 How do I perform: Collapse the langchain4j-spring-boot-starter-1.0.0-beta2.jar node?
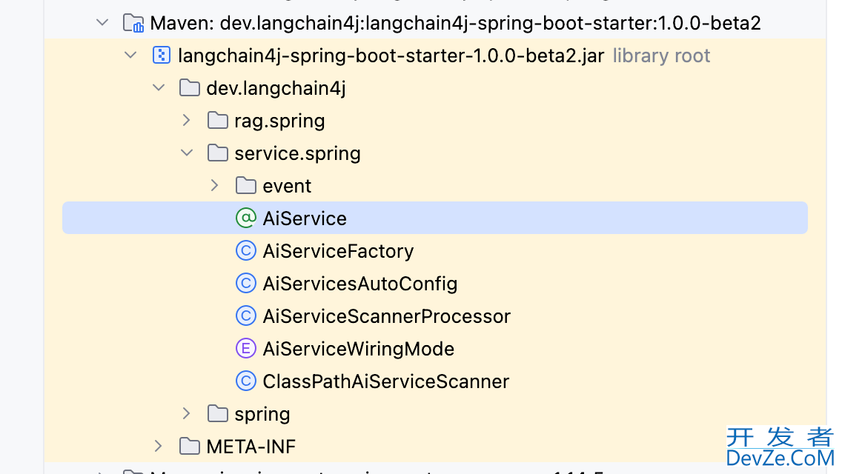[x=130, y=56]
